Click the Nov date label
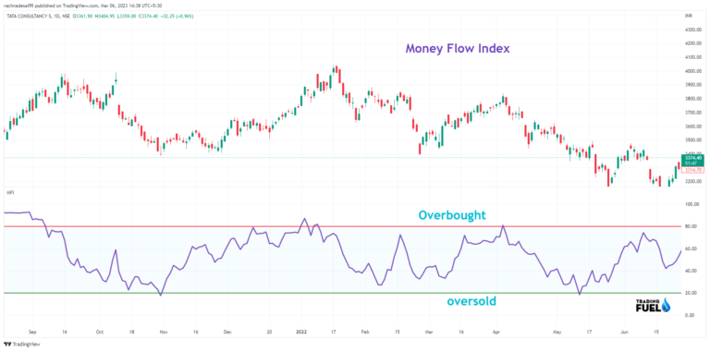This screenshot has width=710, height=351. (x=164, y=332)
